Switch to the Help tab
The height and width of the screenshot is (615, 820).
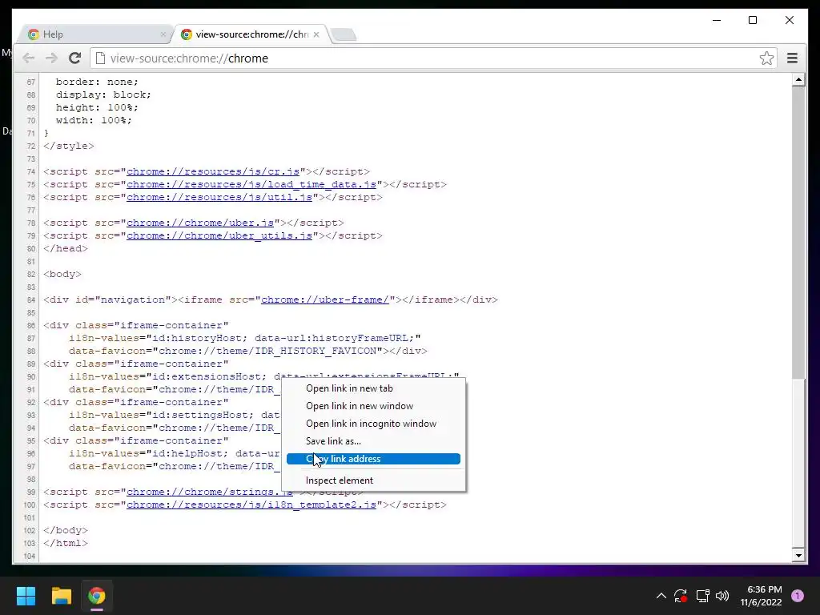click(94, 34)
